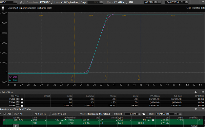This screenshot has width=205, height=127.
Task: Toggle the VERTICAL trade row checkbox
Action: point(4,120)
